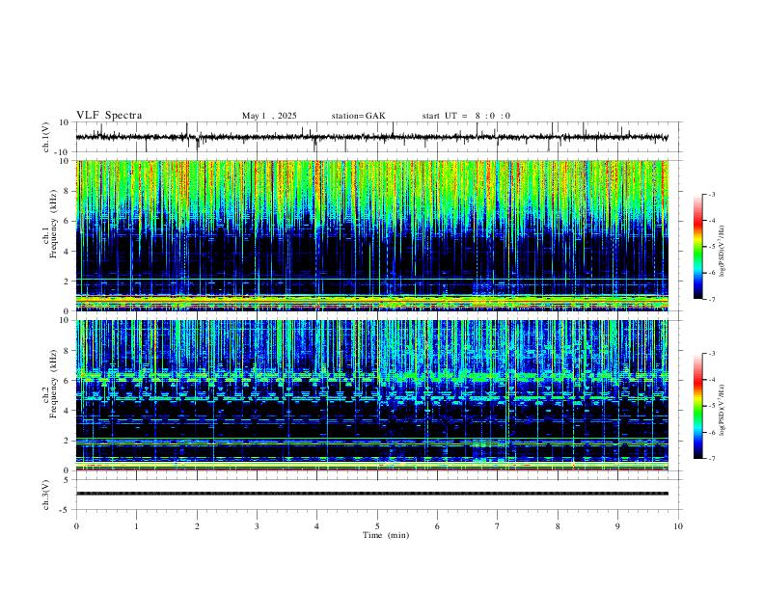Click the "VLF Spectra" plot title

click(x=109, y=116)
